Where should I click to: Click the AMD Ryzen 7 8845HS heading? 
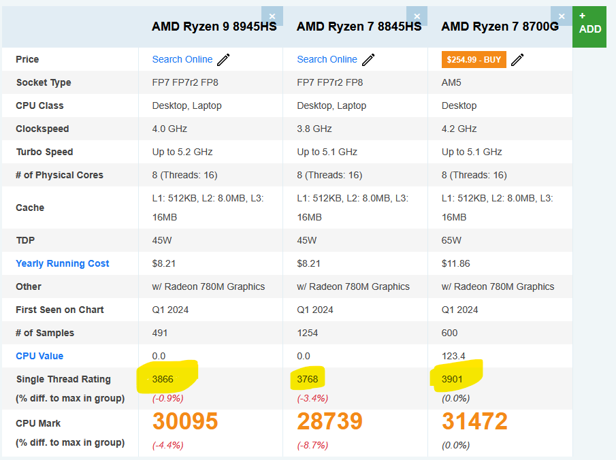coord(359,27)
